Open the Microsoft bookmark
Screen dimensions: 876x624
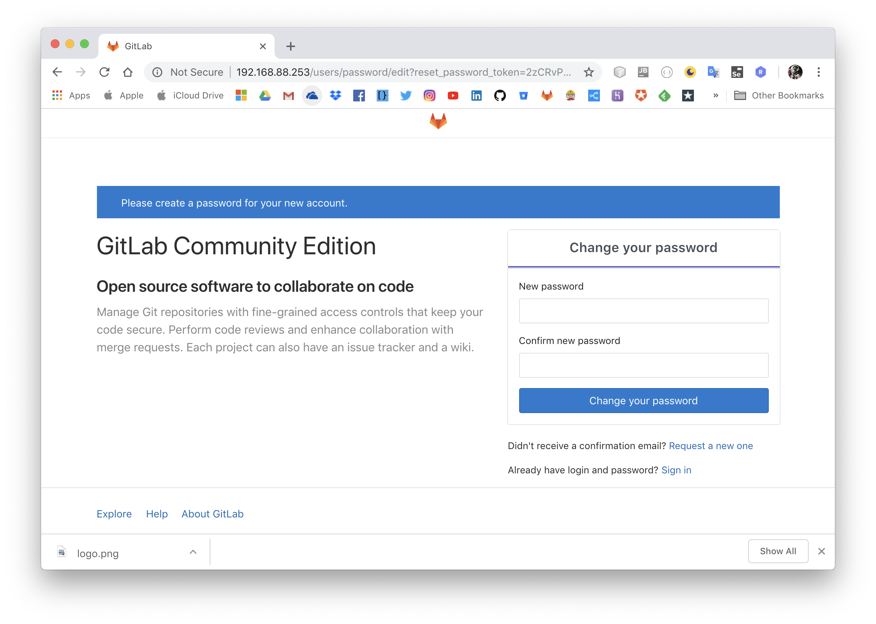point(241,95)
